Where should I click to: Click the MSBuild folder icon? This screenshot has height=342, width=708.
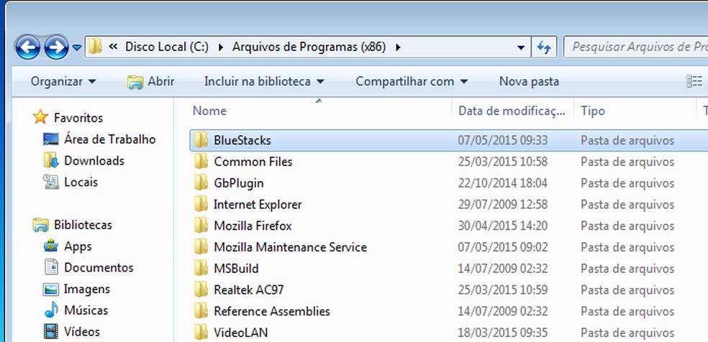coord(201,268)
